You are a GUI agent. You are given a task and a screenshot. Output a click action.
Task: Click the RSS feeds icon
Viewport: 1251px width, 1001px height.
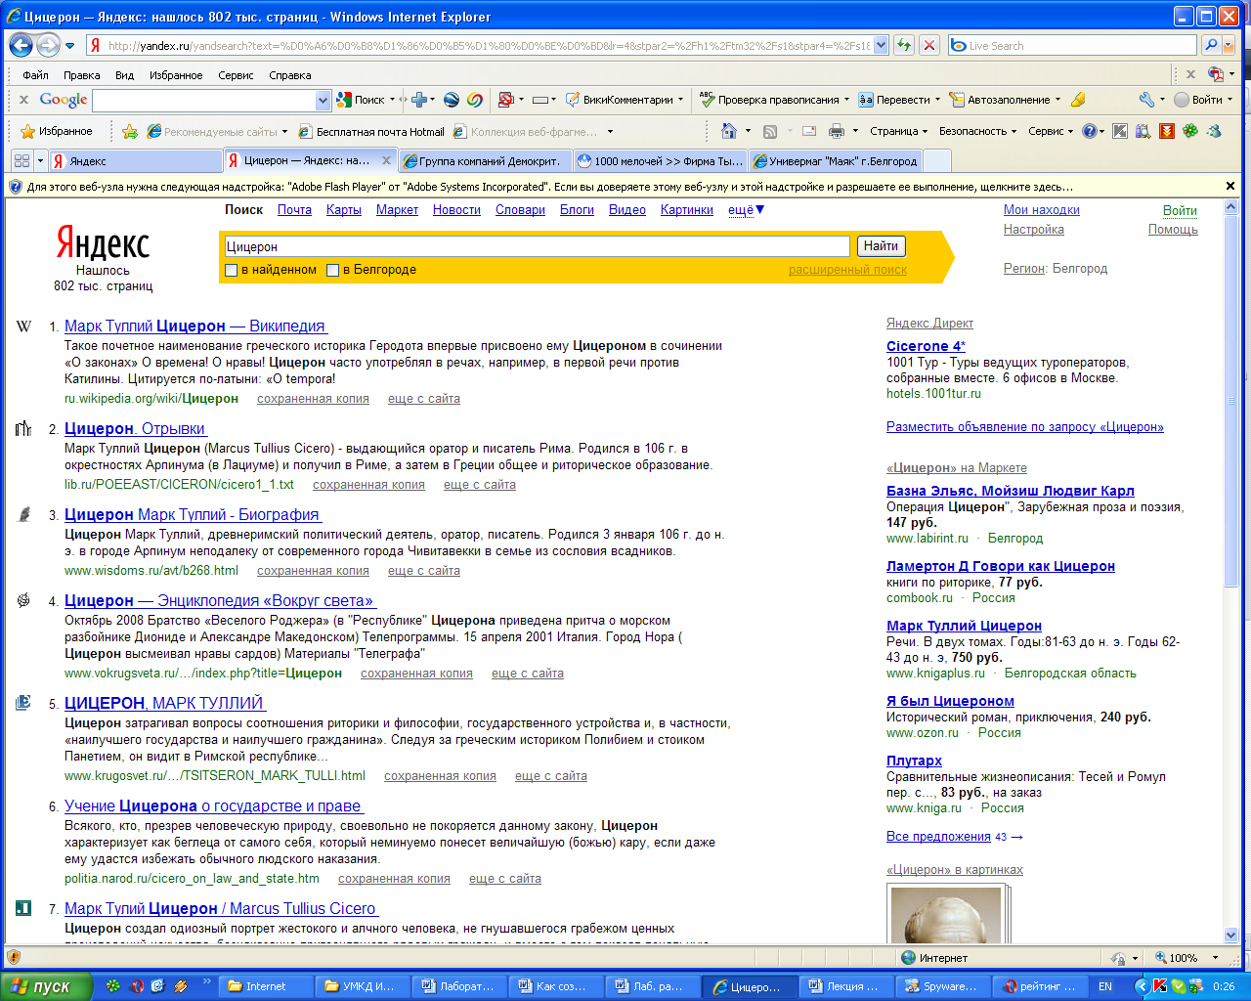(x=770, y=131)
